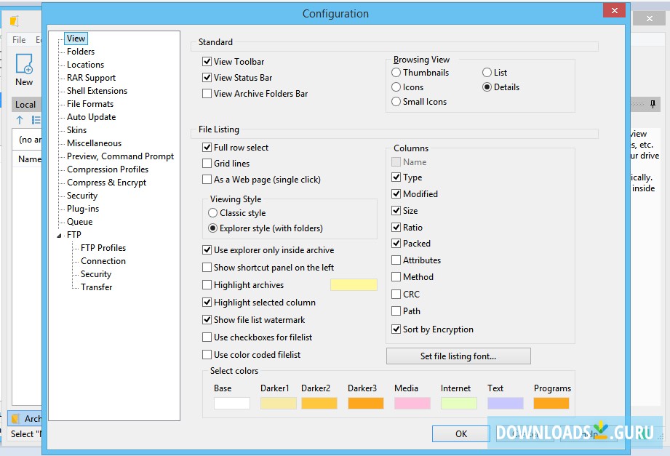
Task: Open Plug-ins settings page
Action: [83, 209]
